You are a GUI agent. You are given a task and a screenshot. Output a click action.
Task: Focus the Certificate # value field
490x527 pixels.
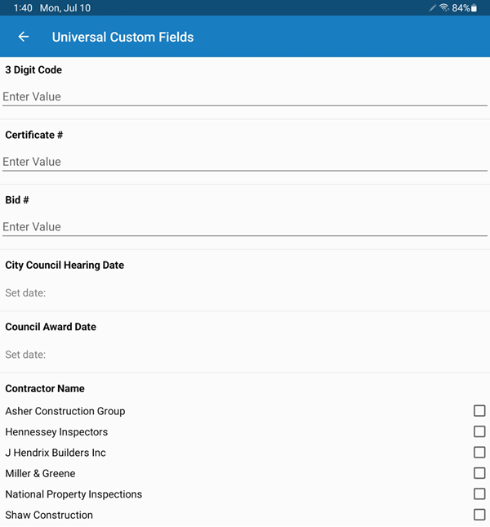(245, 162)
